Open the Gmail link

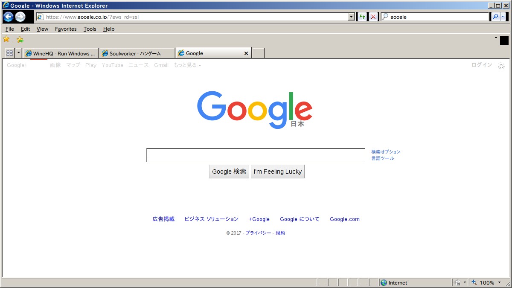click(x=161, y=65)
